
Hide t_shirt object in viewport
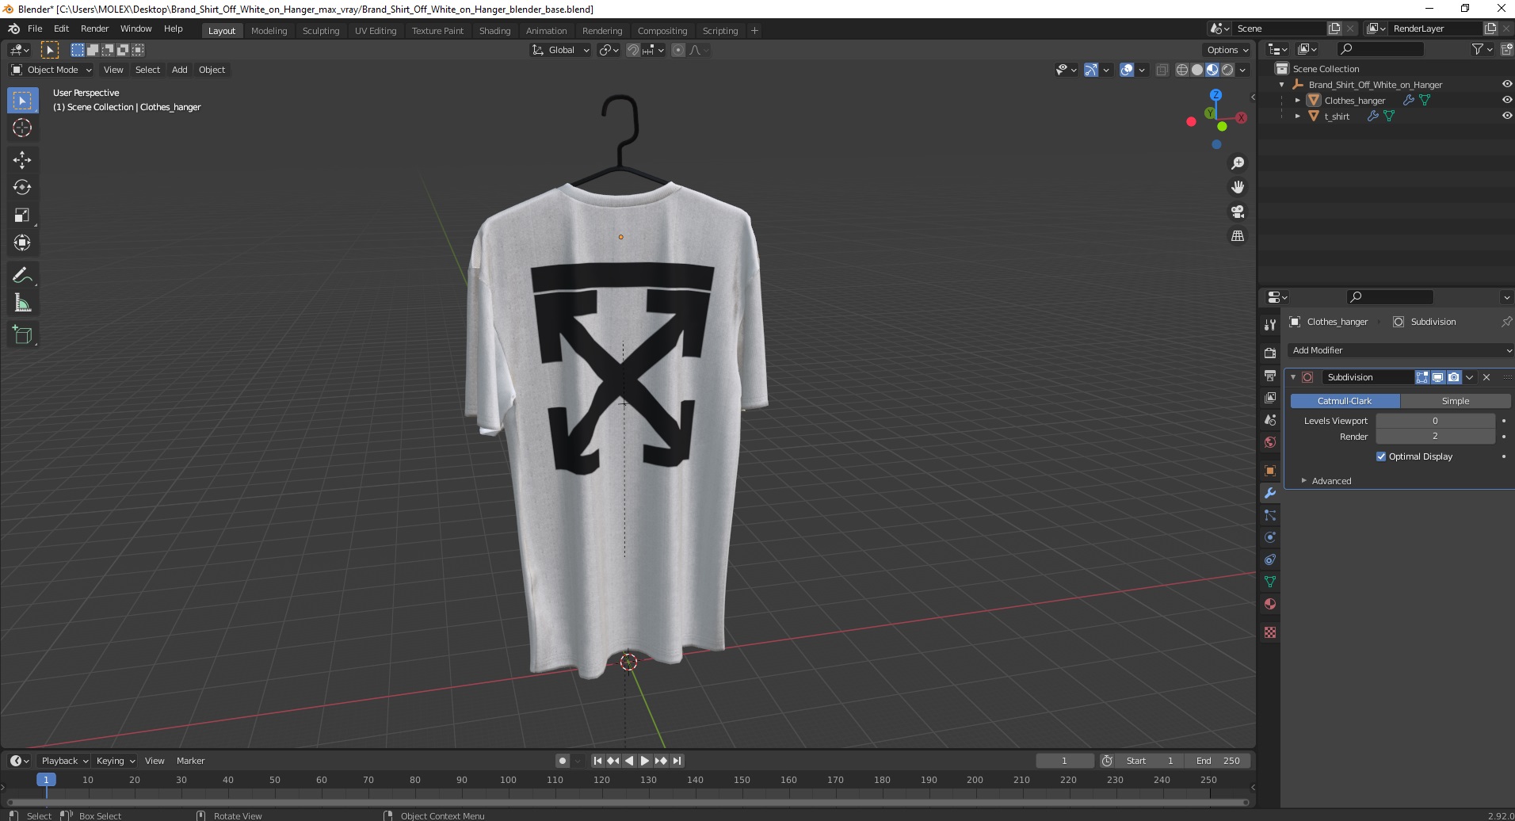click(x=1506, y=116)
